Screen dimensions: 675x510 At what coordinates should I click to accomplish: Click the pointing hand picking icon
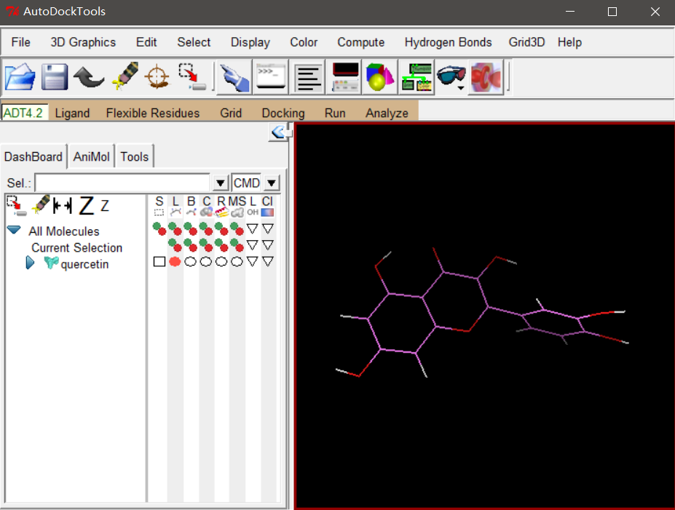[234, 77]
